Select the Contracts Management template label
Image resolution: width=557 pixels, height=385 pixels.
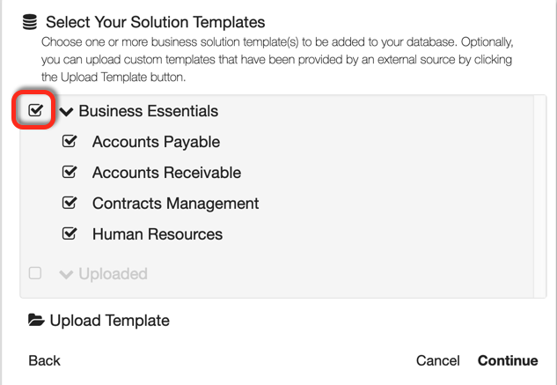tap(175, 204)
